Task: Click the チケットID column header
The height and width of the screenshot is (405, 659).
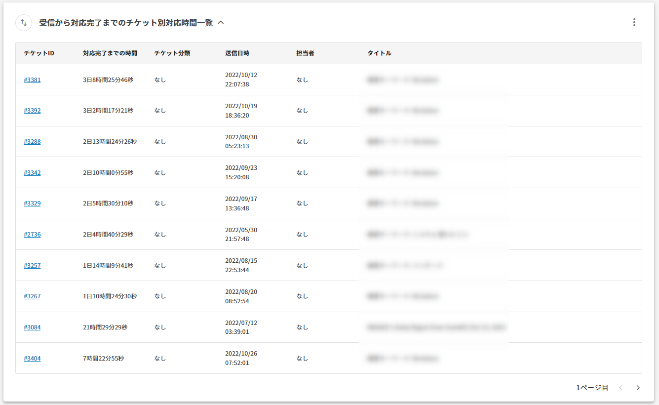Action: (39, 53)
